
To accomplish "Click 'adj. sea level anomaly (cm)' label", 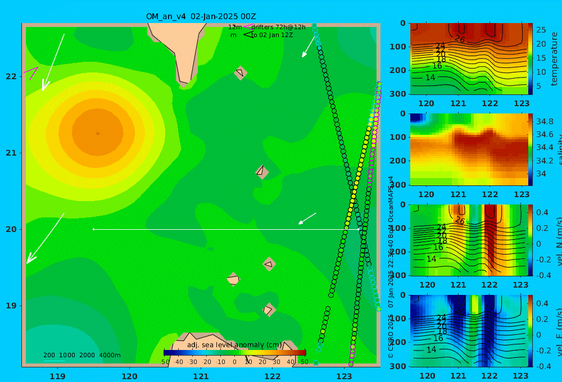I will click(x=234, y=345).
